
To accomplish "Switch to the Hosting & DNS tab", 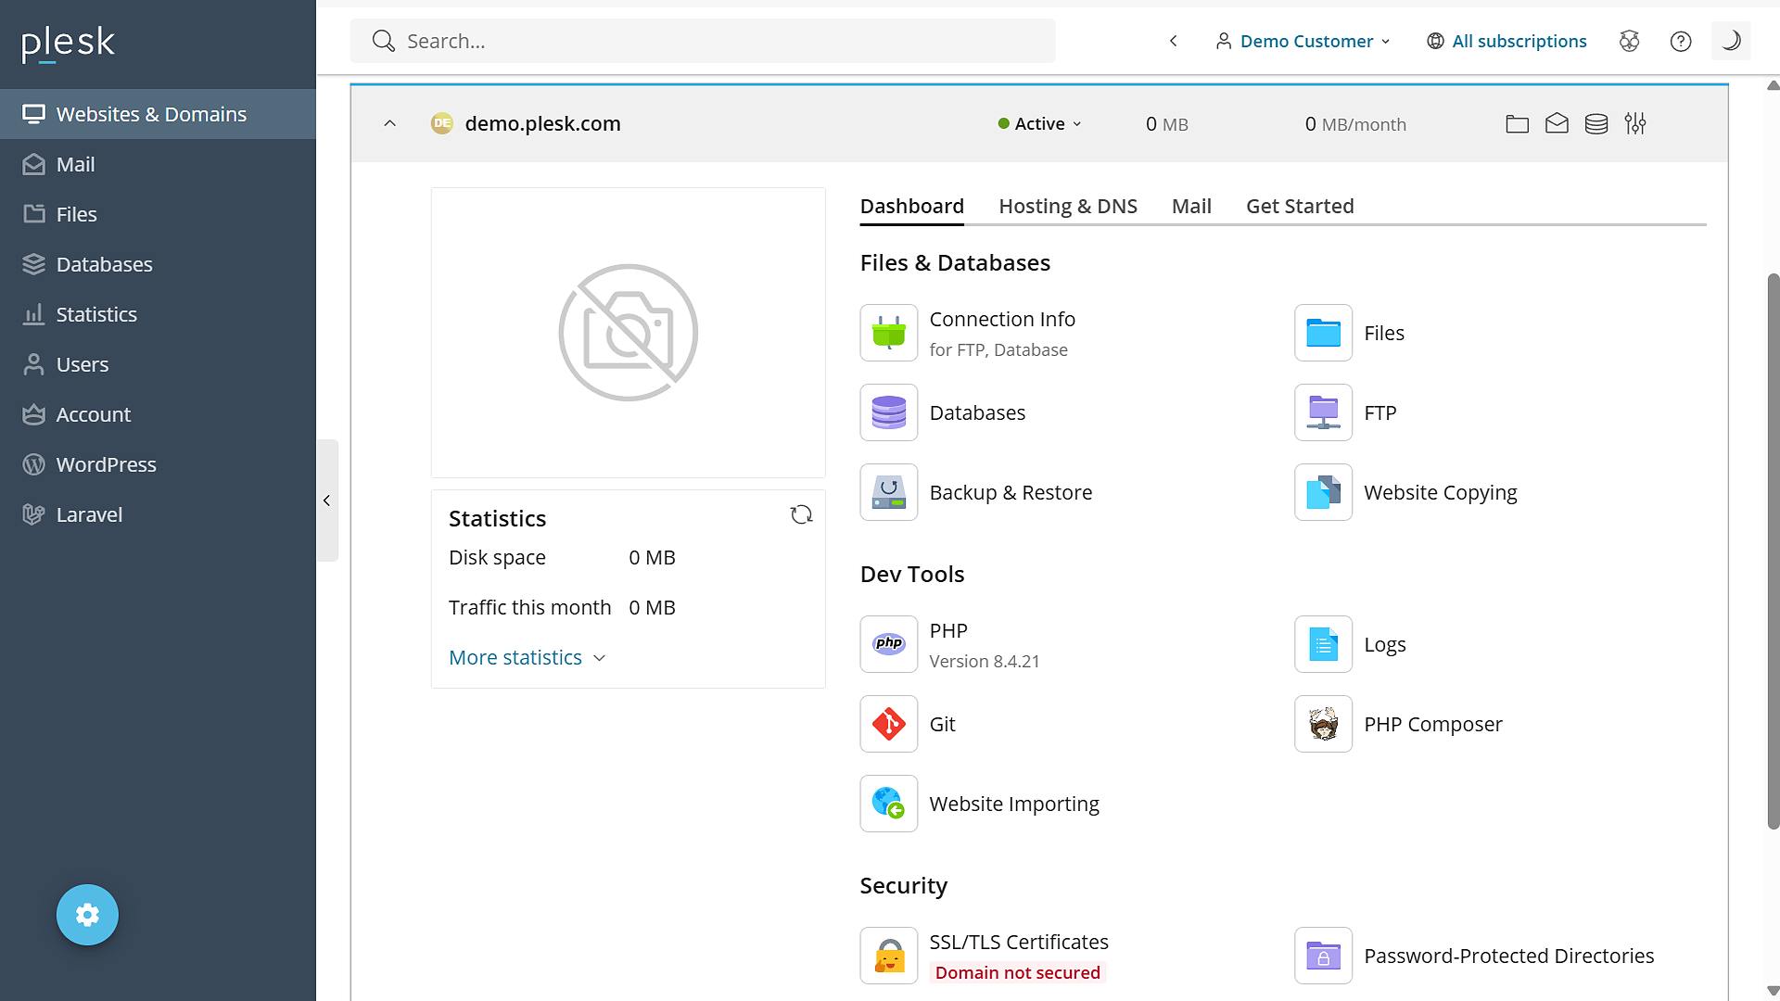I will coord(1067,206).
